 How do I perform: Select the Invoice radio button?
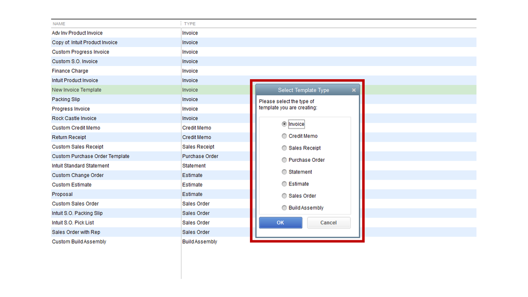point(284,124)
